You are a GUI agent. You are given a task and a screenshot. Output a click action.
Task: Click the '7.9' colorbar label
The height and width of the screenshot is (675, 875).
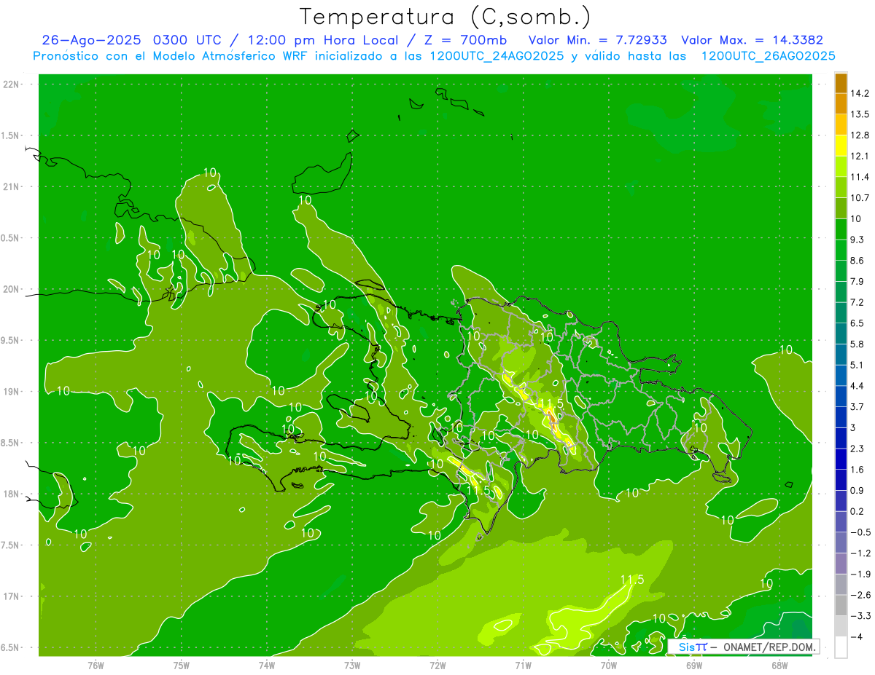(857, 281)
